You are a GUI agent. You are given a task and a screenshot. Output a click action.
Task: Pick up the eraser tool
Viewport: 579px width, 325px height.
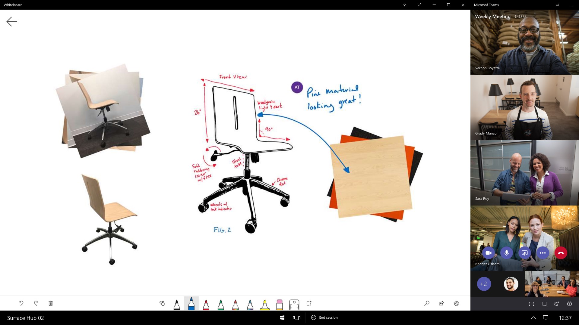(x=279, y=304)
